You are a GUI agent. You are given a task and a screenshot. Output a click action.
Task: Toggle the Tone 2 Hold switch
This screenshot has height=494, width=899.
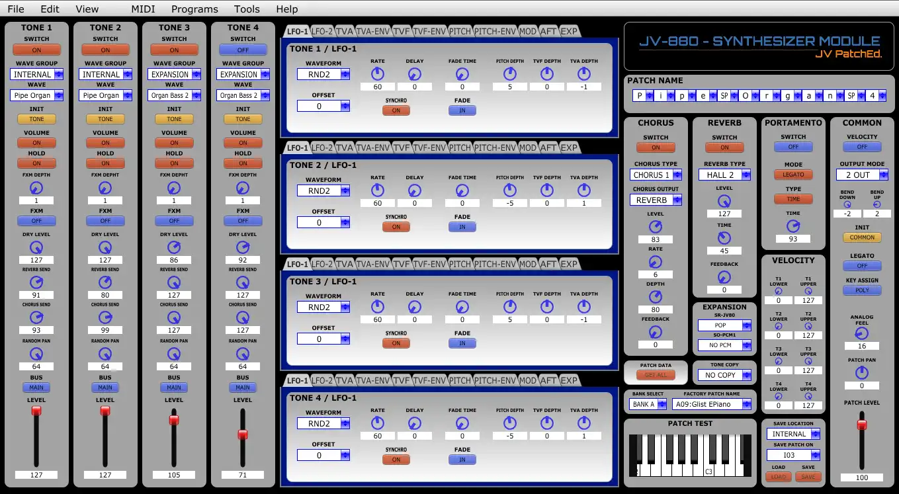105,163
